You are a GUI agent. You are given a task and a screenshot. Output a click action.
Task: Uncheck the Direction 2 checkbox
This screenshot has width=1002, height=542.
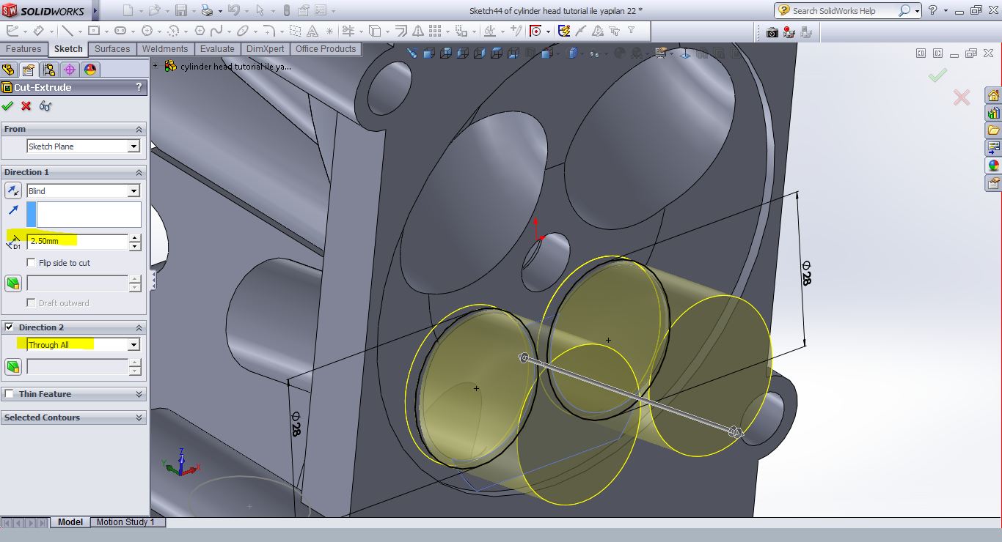pos(9,327)
